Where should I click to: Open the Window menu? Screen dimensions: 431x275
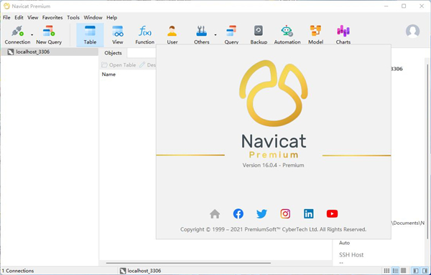(93, 17)
